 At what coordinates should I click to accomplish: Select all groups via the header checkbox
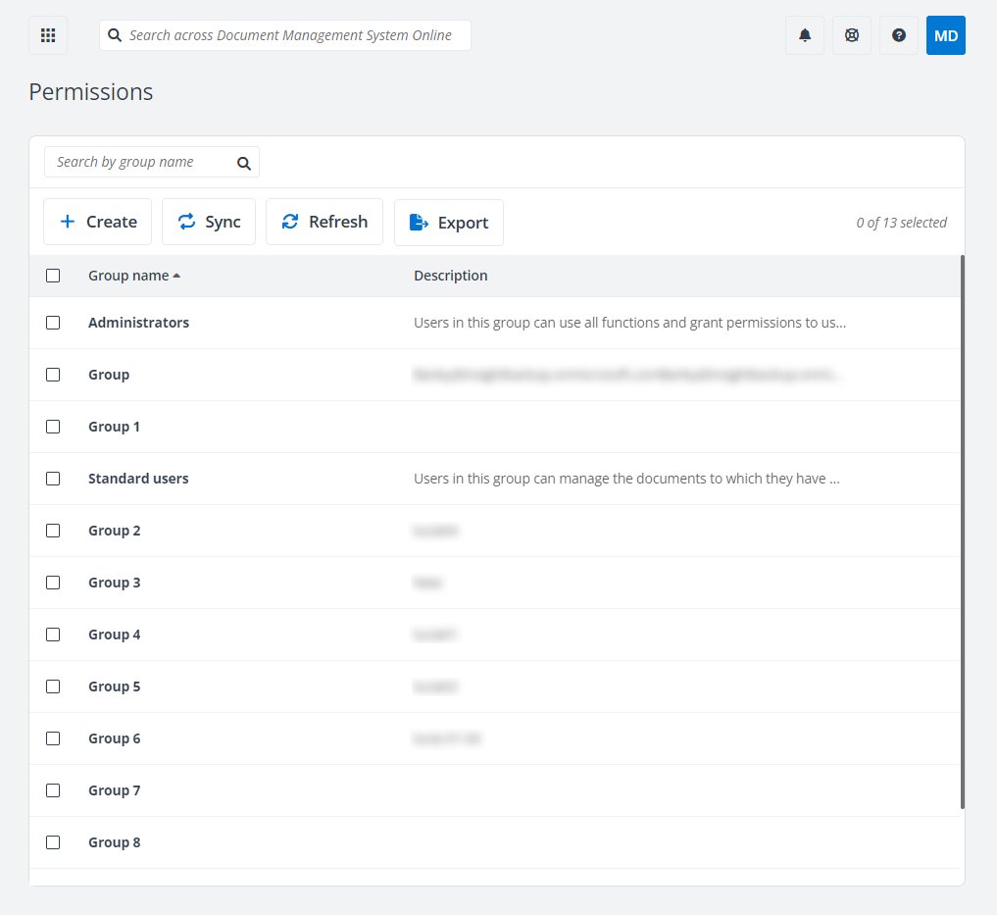(53, 276)
